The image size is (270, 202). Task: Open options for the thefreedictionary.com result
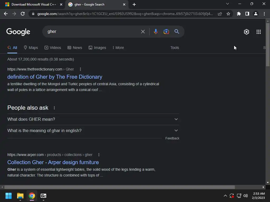coord(80,69)
